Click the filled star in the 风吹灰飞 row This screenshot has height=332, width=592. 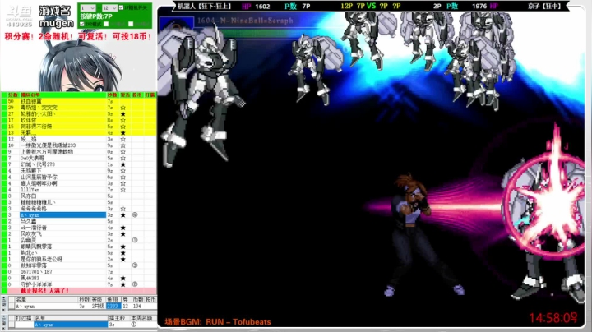point(123,234)
